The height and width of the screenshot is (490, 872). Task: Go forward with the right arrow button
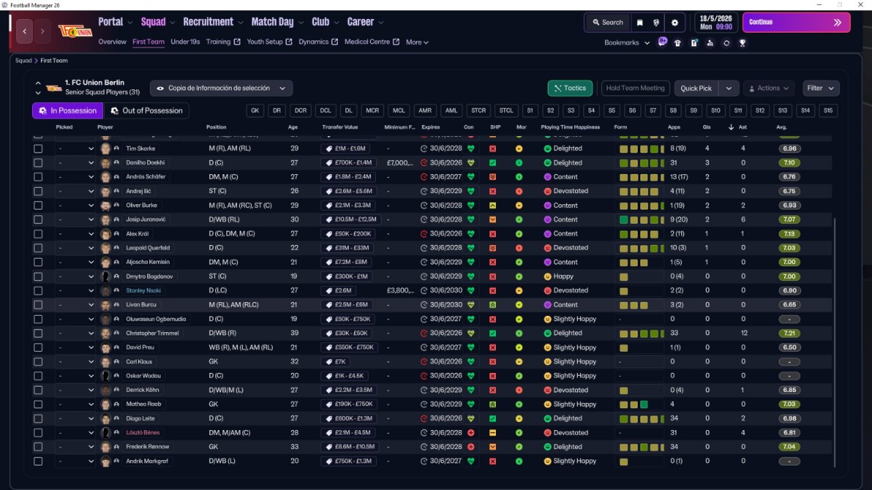click(x=42, y=31)
